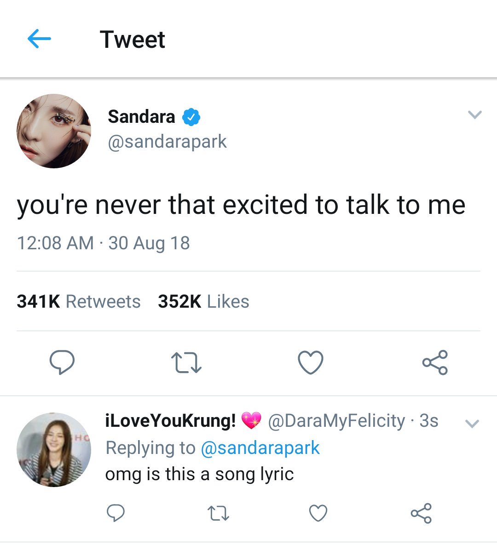Share iLoveYouKrung's reply

(421, 513)
